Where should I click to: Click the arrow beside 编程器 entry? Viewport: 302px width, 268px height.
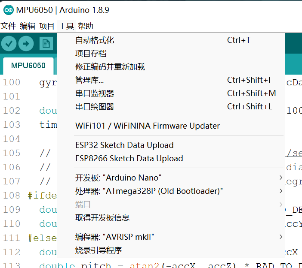pyautogui.click(x=281, y=237)
